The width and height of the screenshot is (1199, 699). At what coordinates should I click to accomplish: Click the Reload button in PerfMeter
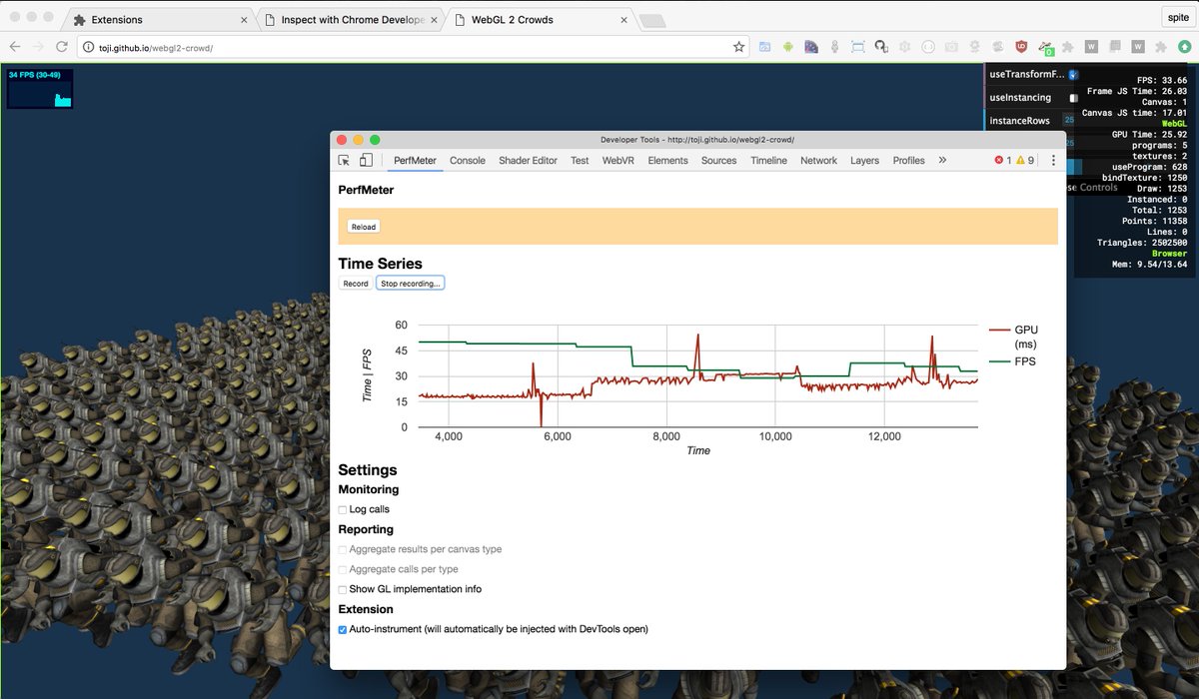pyautogui.click(x=364, y=227)
